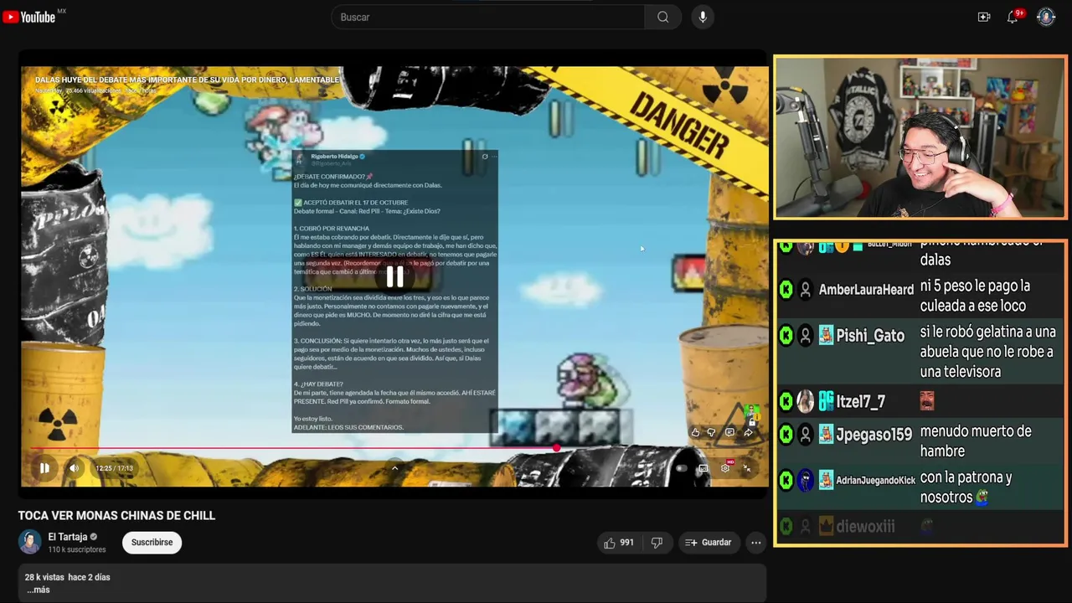1072x603 pixels.
Task: Select chat user Pishi_Gato
Action: click(x=870, y=336)
